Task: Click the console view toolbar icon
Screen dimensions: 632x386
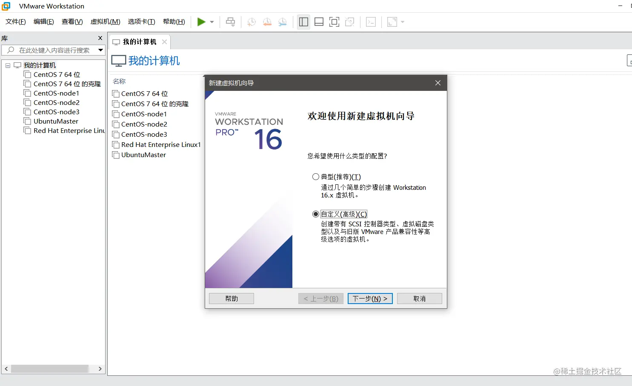Action: [x=371, y=22]
